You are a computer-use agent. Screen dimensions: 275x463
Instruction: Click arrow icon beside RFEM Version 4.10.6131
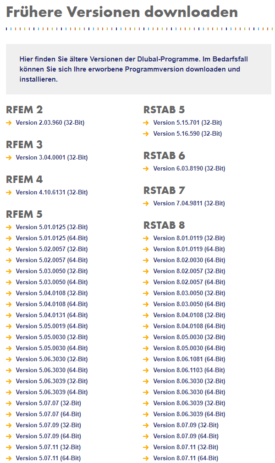click(9, 193)
